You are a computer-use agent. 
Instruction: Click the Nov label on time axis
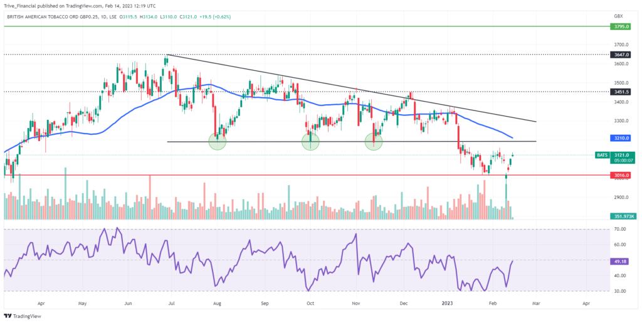[355, 304]
